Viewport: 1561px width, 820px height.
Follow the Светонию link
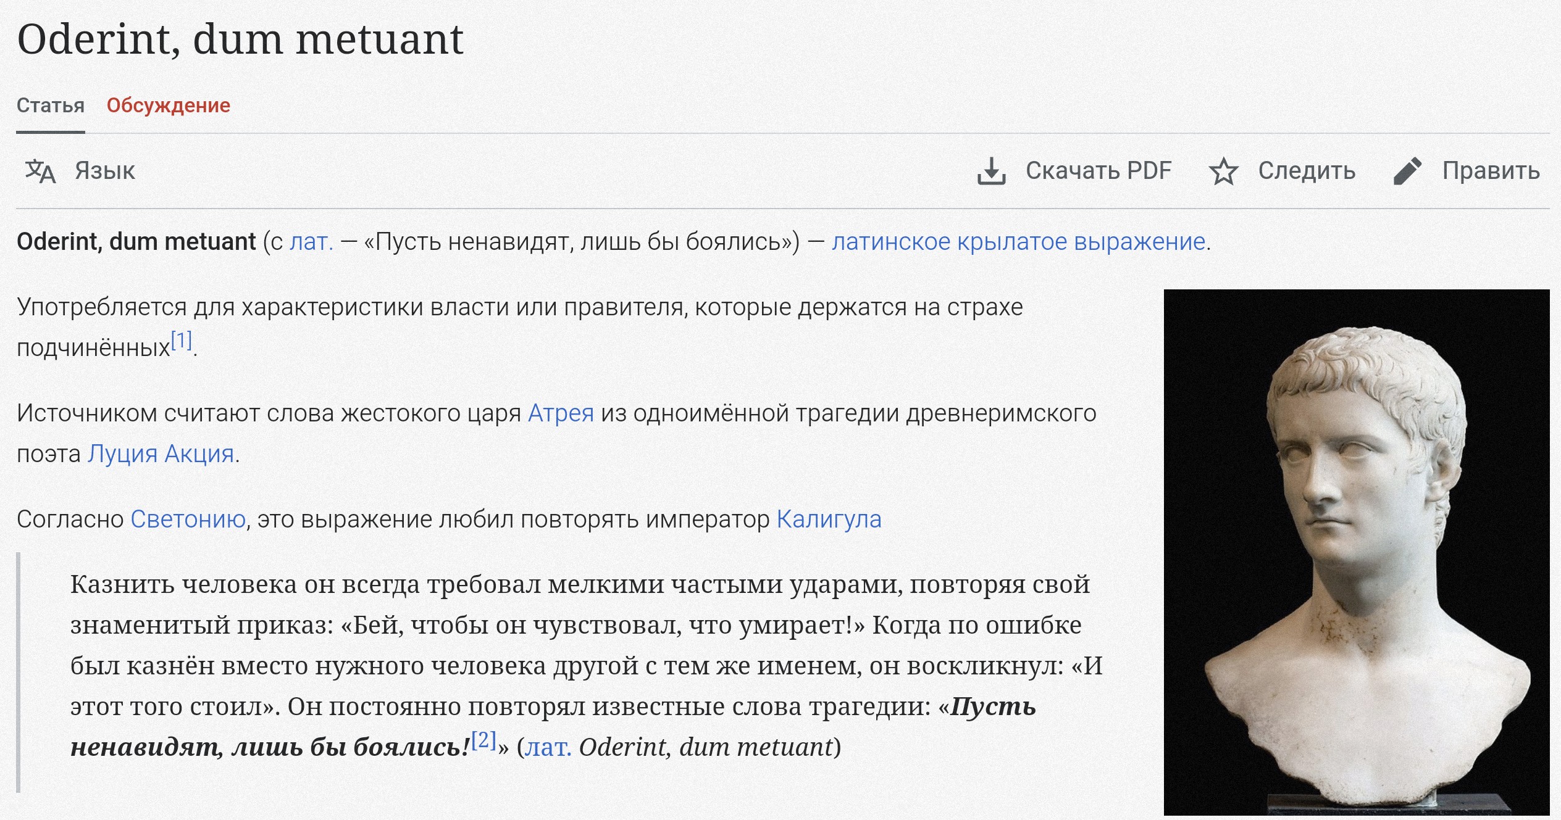click(188, 520)
